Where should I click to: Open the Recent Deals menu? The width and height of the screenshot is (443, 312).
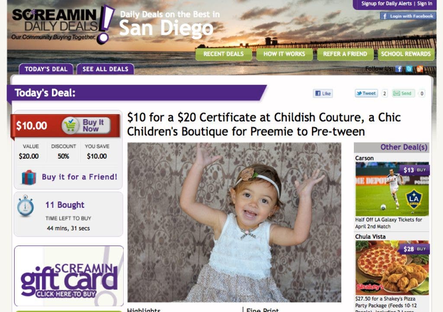224,54
